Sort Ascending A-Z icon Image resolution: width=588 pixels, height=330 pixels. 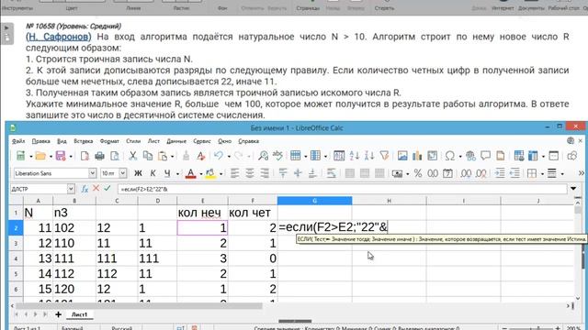[354, 156]
